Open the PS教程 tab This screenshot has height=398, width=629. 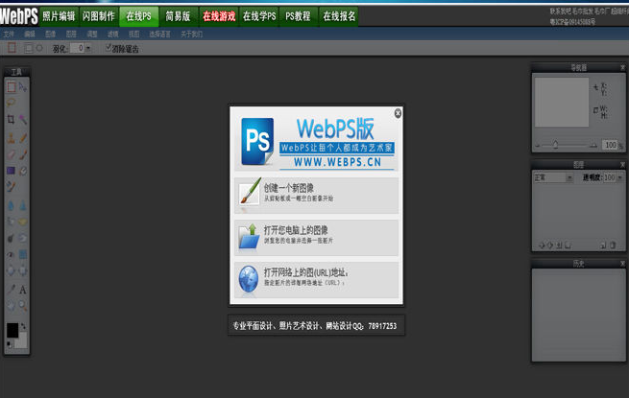[298, 16]
